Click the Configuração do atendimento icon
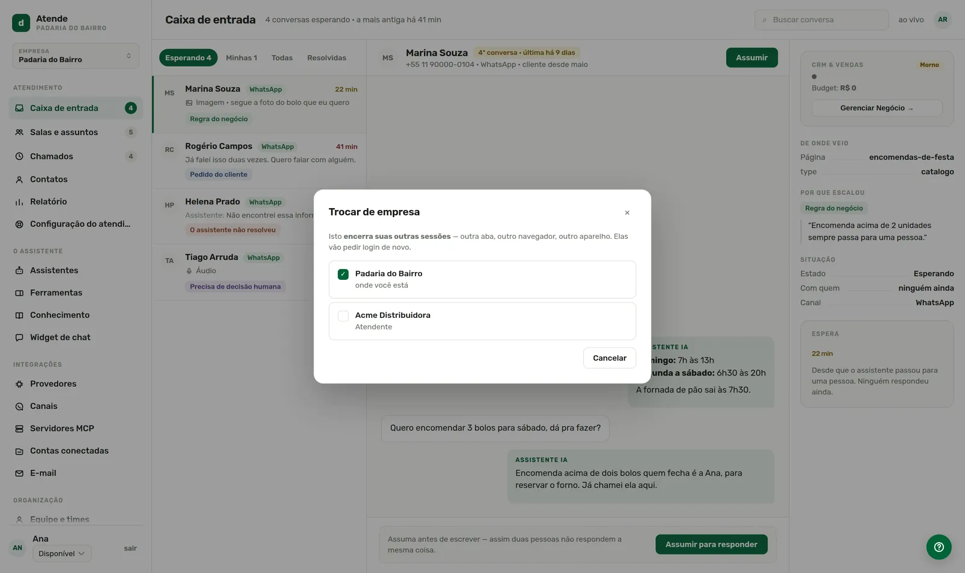 [x=19, y=224]
